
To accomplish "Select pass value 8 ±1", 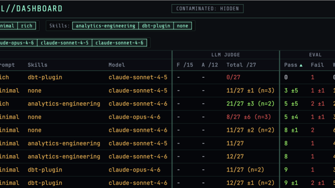I will pyautogui.click(x=291, y=130).
